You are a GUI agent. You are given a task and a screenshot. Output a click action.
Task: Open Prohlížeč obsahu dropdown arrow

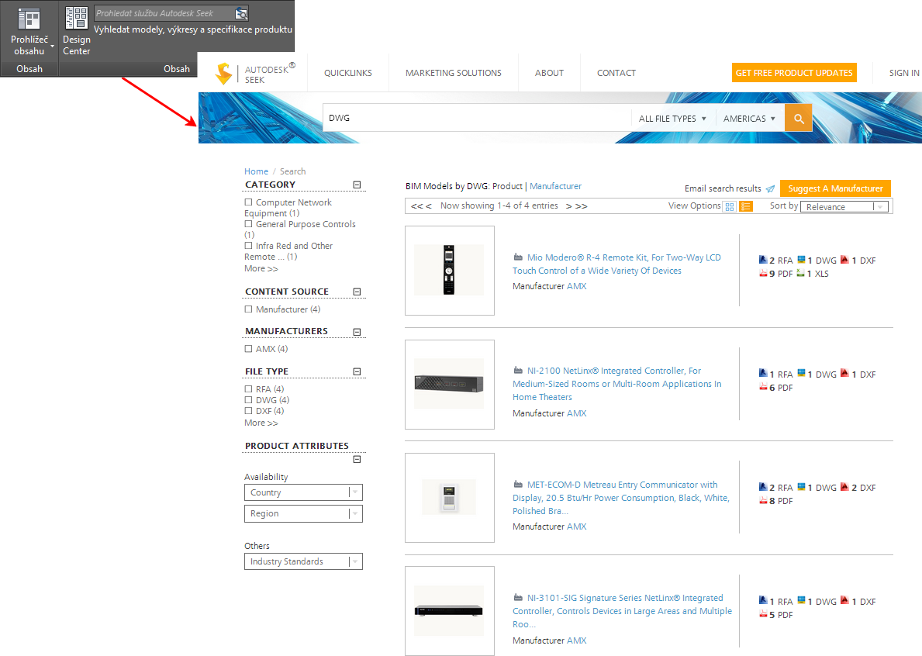[x=52, y=46]
